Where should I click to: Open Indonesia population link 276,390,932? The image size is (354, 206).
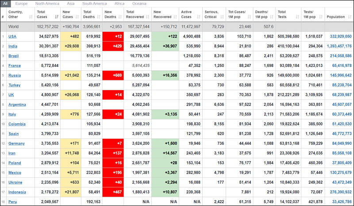coord(341,192)
